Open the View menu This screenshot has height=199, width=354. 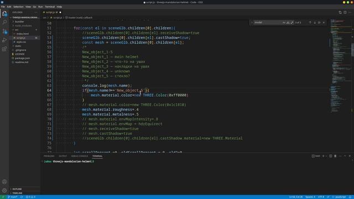pyautogui.click(x=28, y=7)
